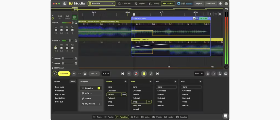Adjust the Sample 1 volume fader

63,58
